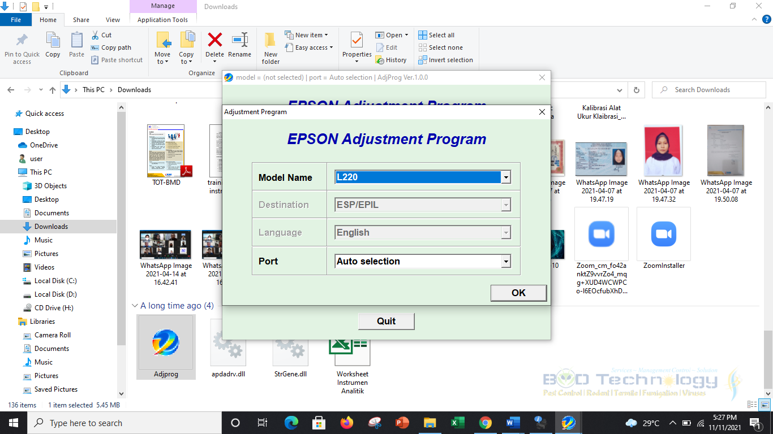
Task: Switch to large icons view in status bar
Action: click(764, 405)
